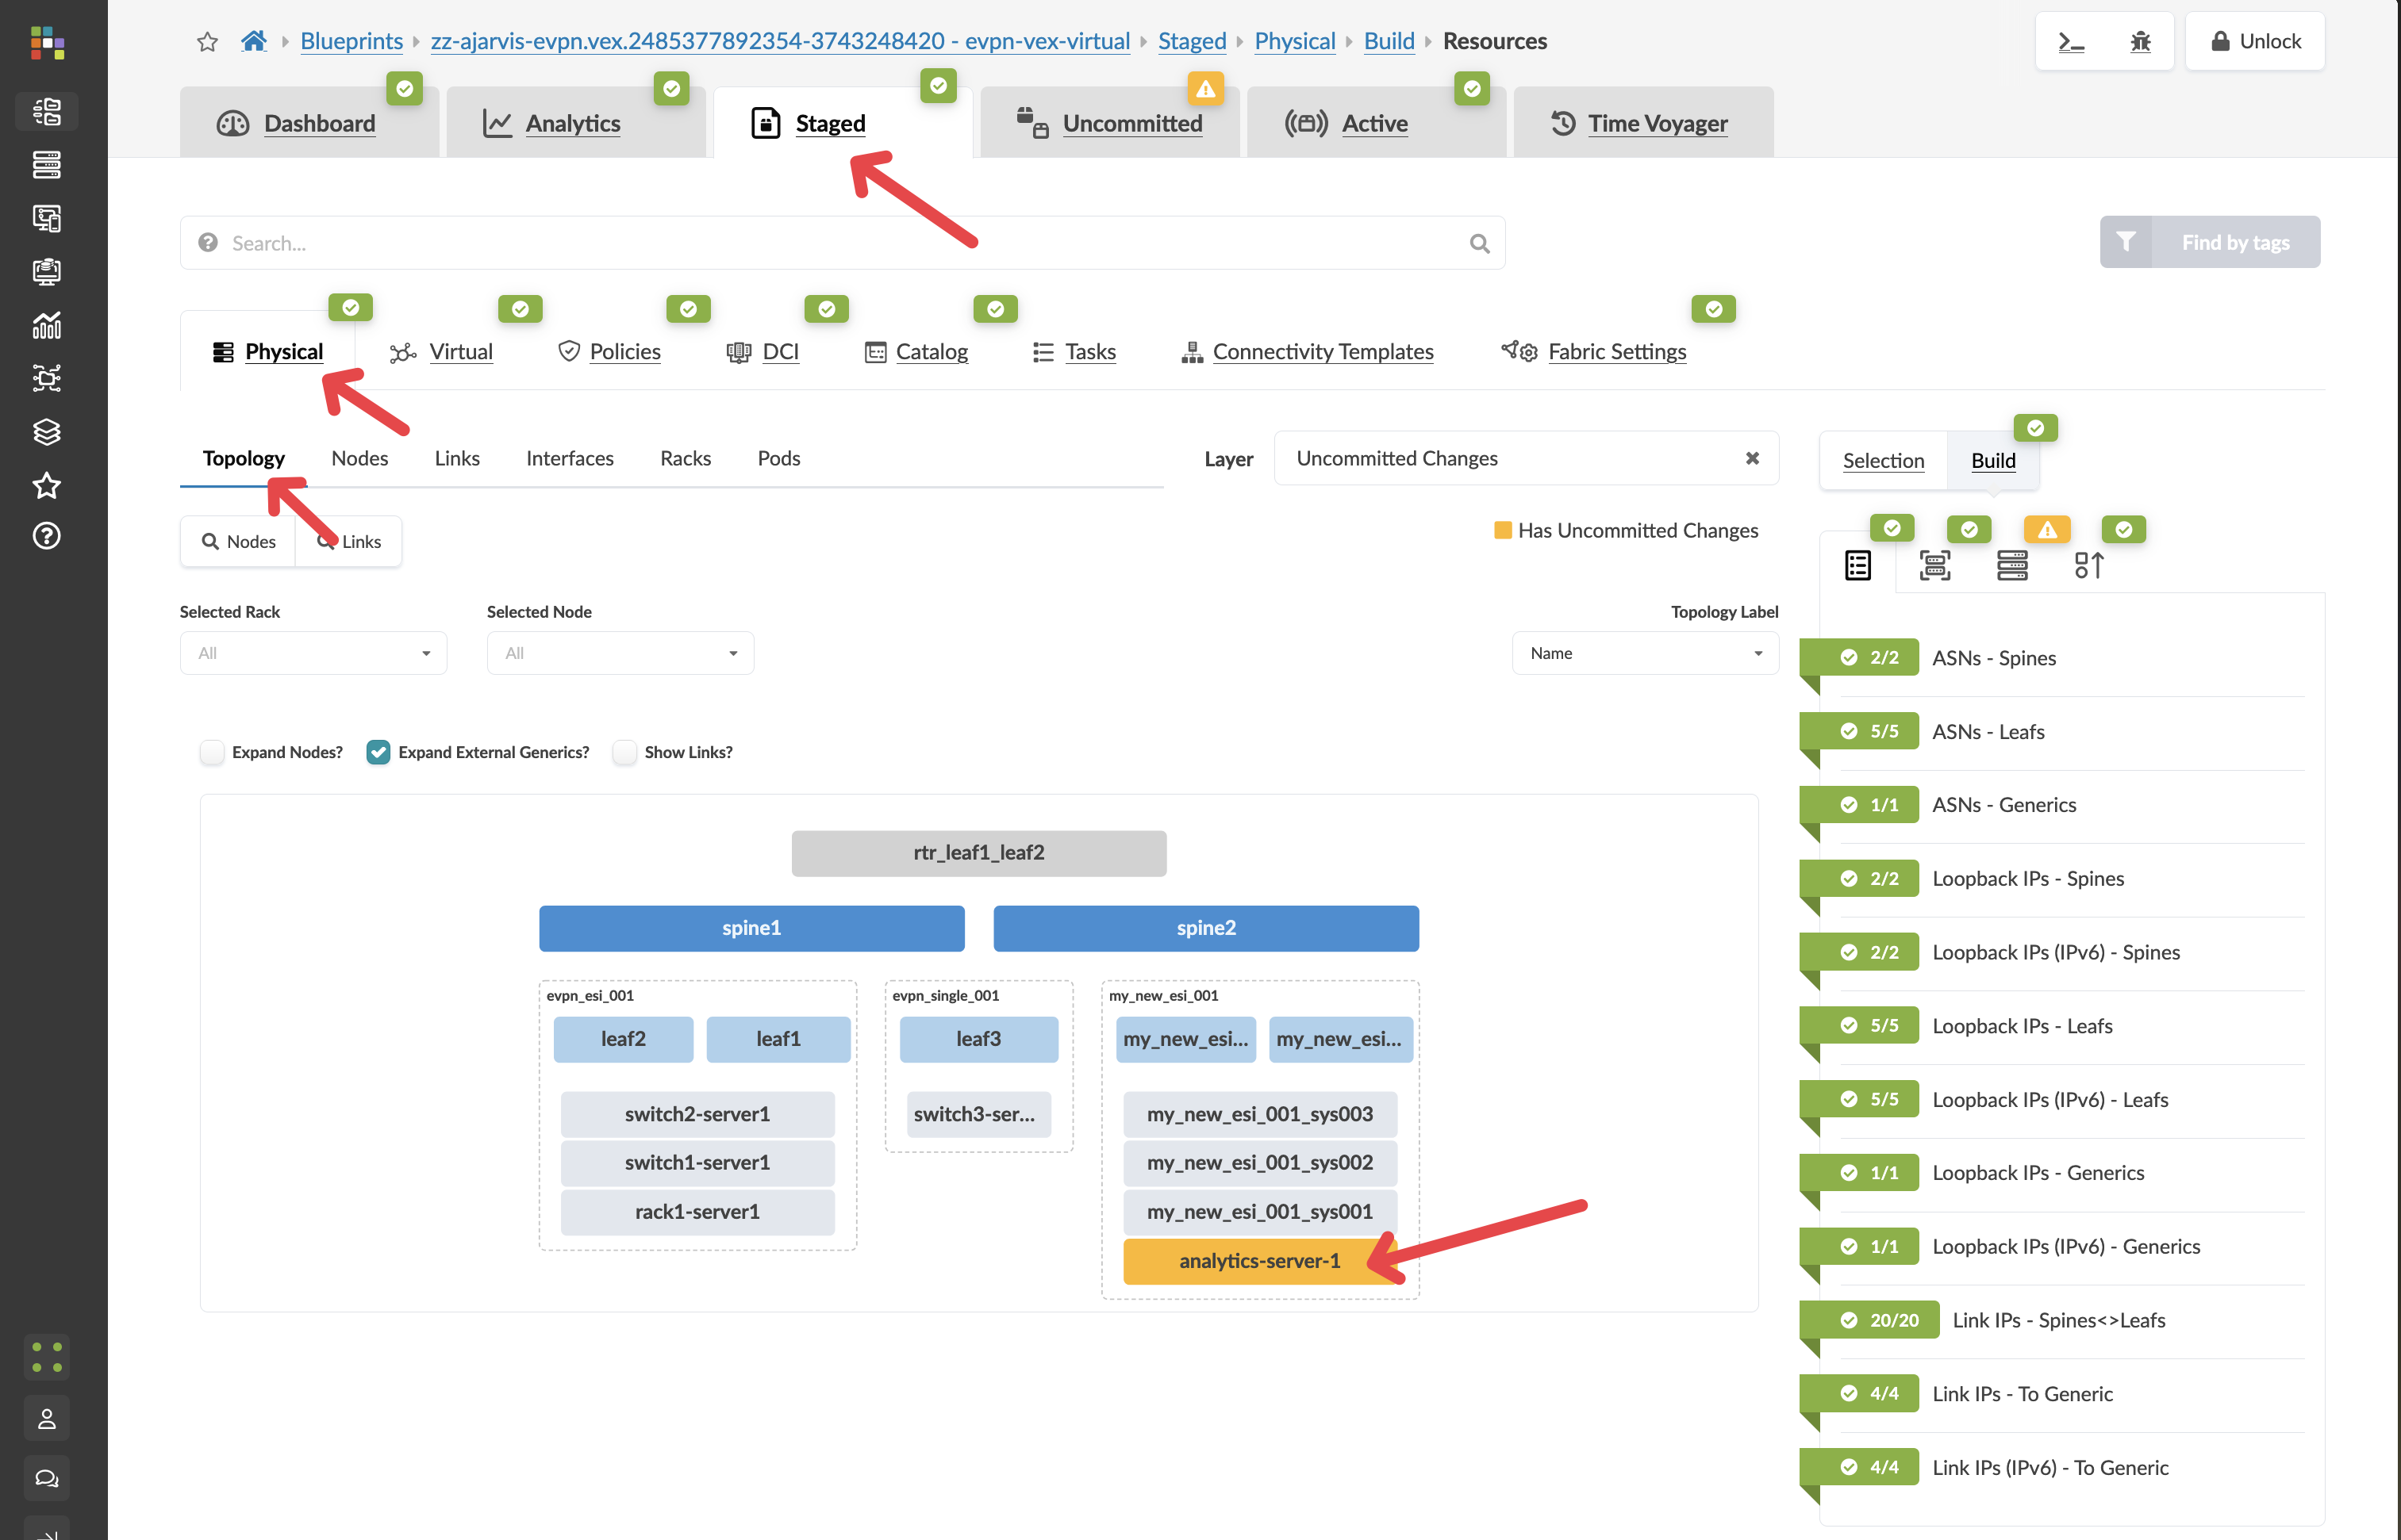Viewport: 2401px width, 1540px height.
Task: Click the orange analytics-server-1 node
Action: [x=1258, y=1261]
